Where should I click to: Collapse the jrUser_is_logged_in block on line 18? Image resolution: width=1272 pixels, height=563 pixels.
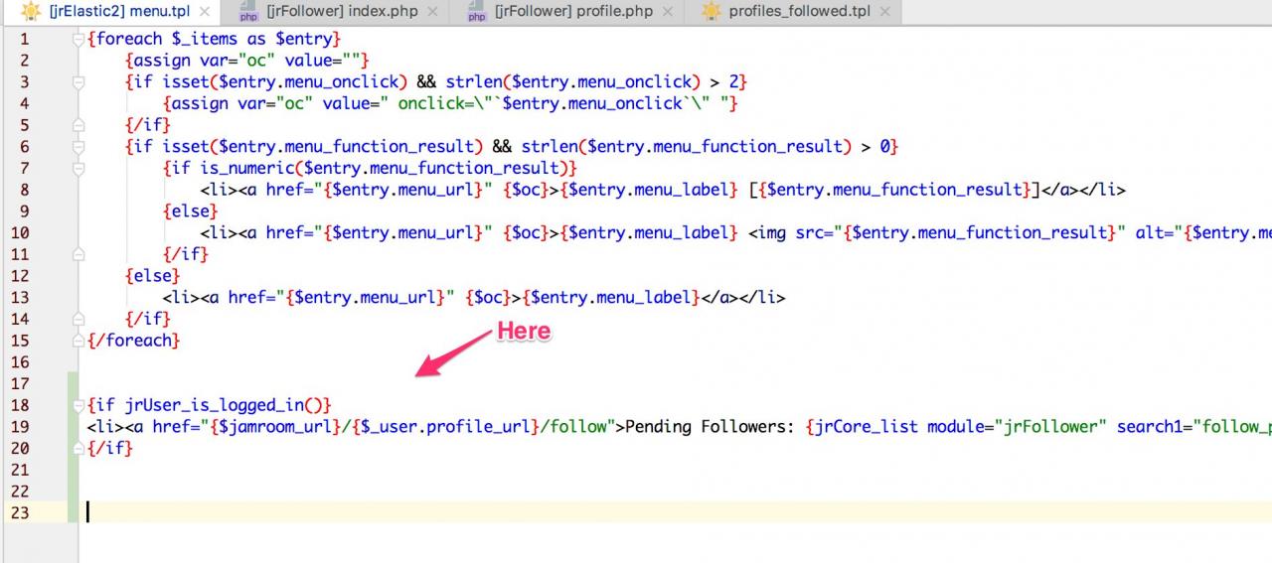[x=79, y=406]
